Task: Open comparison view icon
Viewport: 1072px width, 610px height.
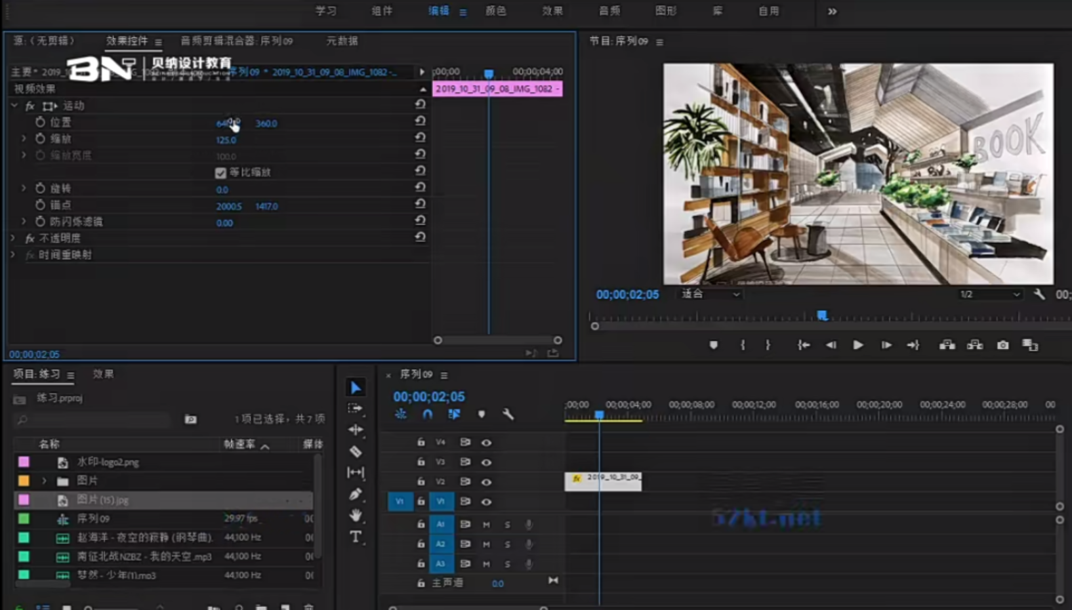Action: click(1030, 345)
